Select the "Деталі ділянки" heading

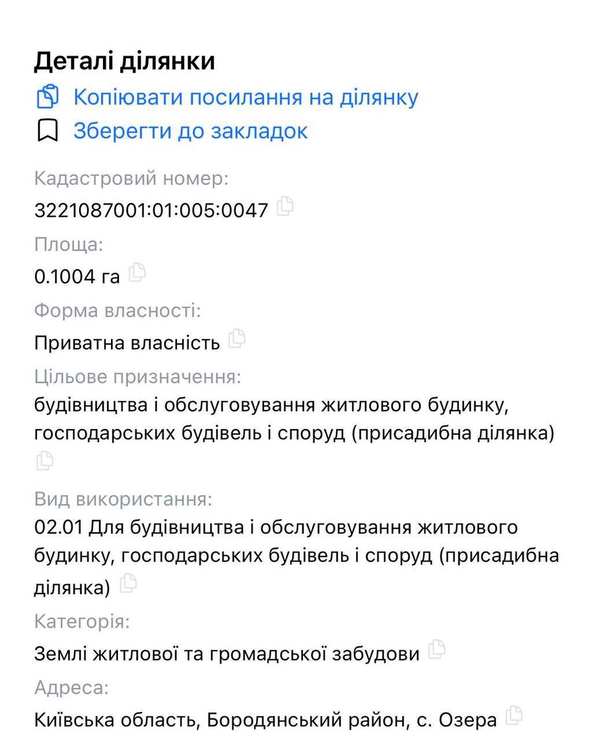tap(124, 61)
